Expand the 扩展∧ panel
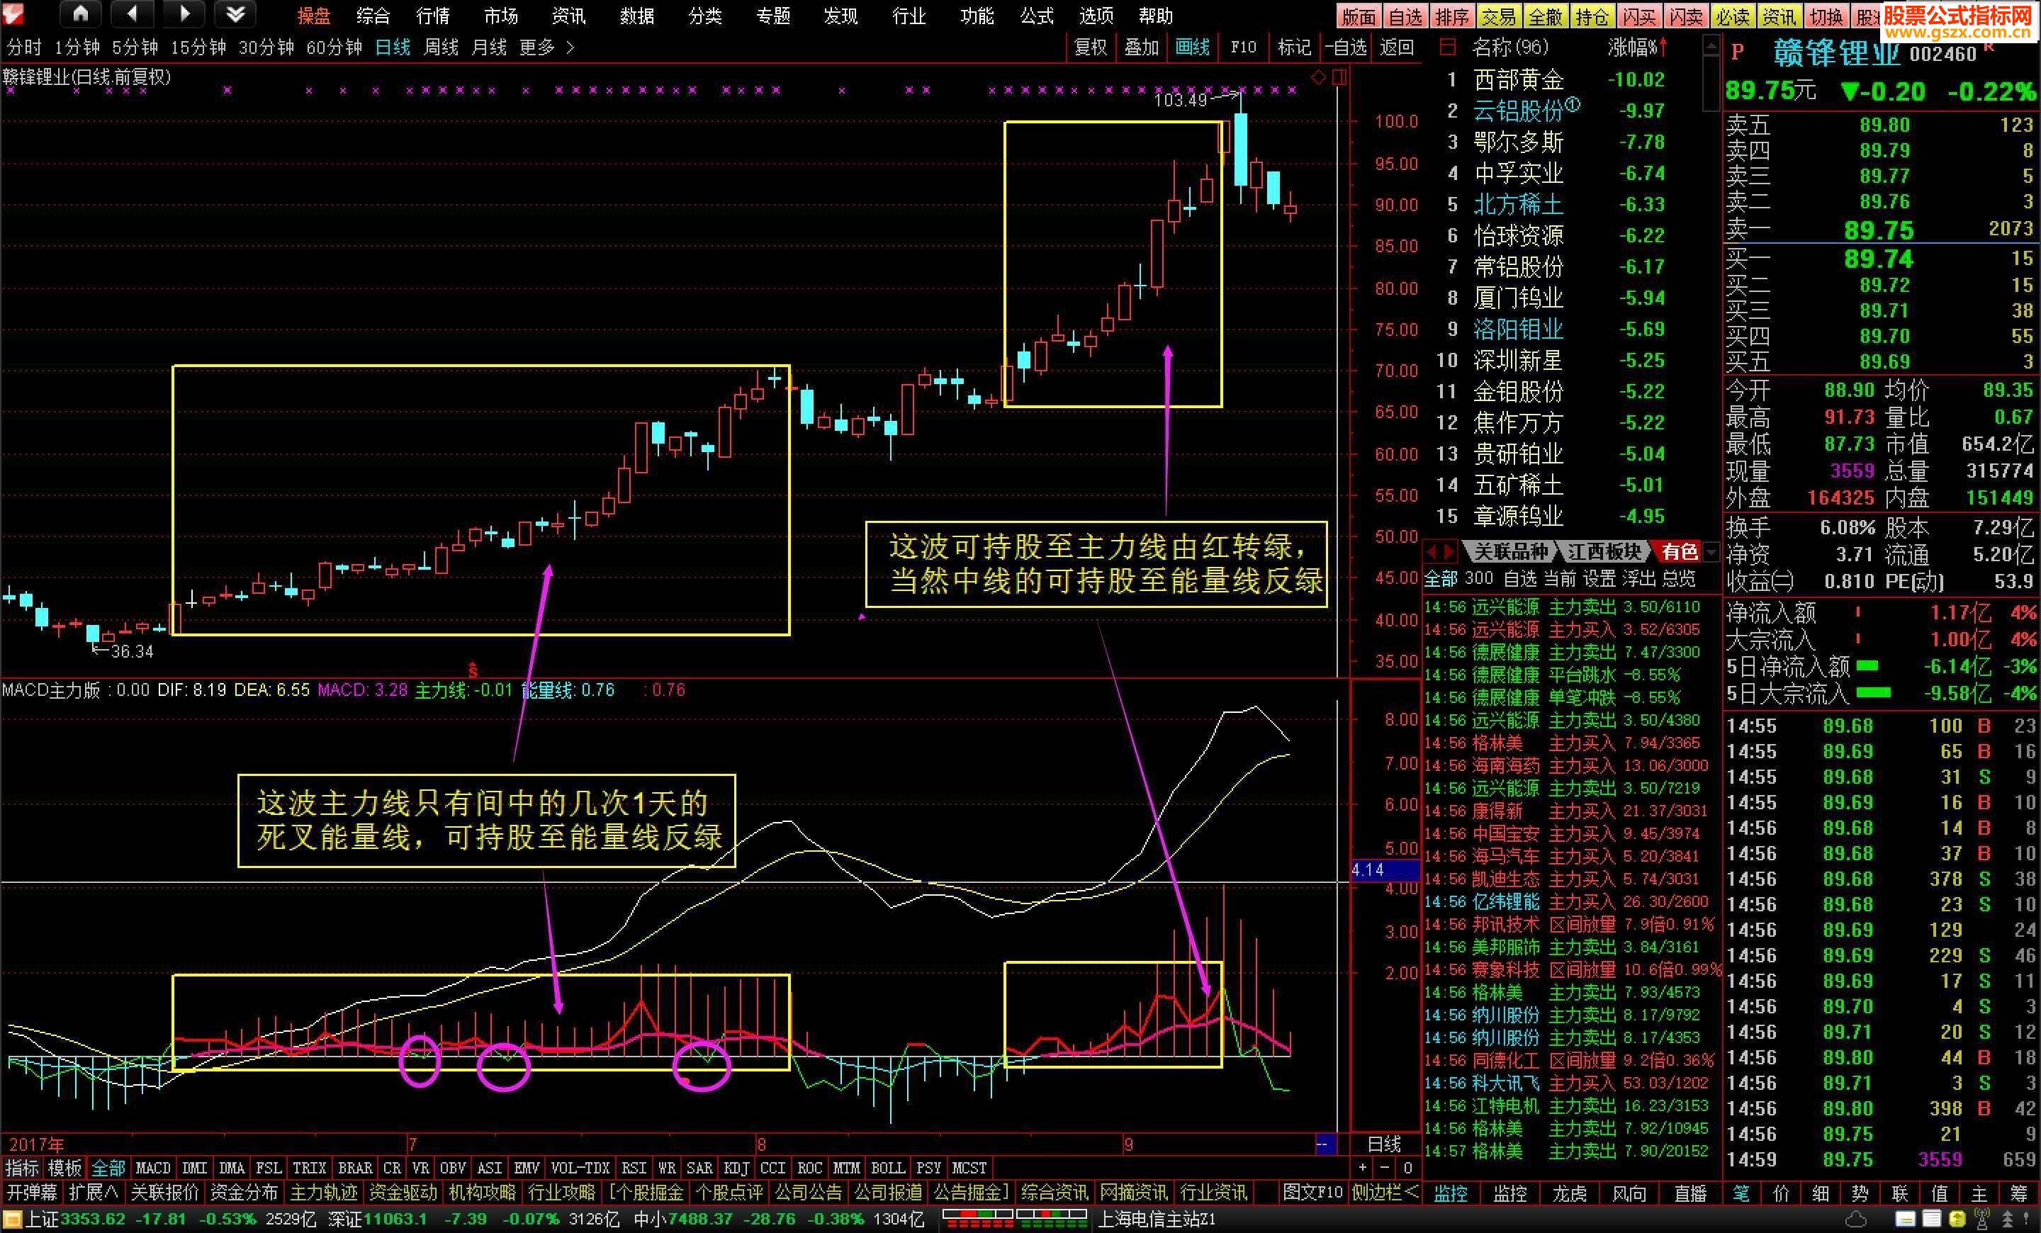2041x1233 pixels. pyautogui.click(x=93, y=1193)
